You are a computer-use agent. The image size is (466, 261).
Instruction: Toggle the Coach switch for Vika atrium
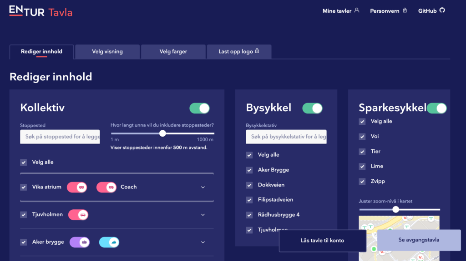tap(106, 187)
